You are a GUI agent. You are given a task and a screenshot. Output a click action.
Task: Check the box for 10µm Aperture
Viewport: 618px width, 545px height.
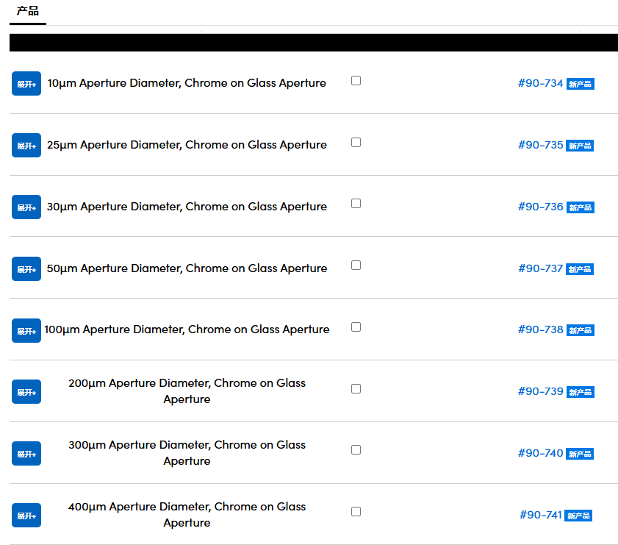(x=356, y=80)
